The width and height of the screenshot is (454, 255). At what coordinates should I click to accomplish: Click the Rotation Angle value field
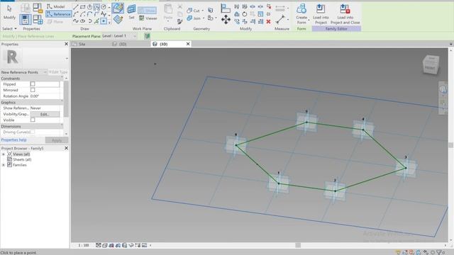(x=45, y=96)
